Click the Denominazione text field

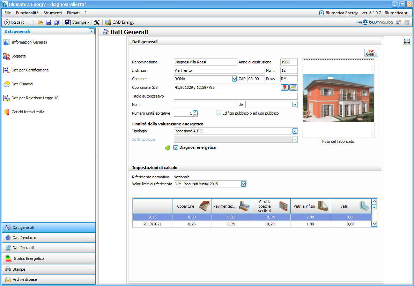point(205,62)
